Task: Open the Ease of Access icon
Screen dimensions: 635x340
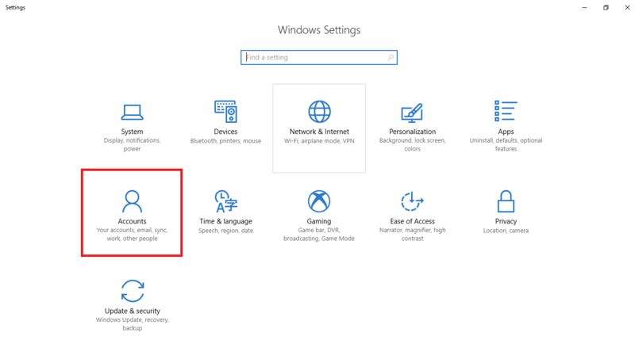Action: coord(412,201)
